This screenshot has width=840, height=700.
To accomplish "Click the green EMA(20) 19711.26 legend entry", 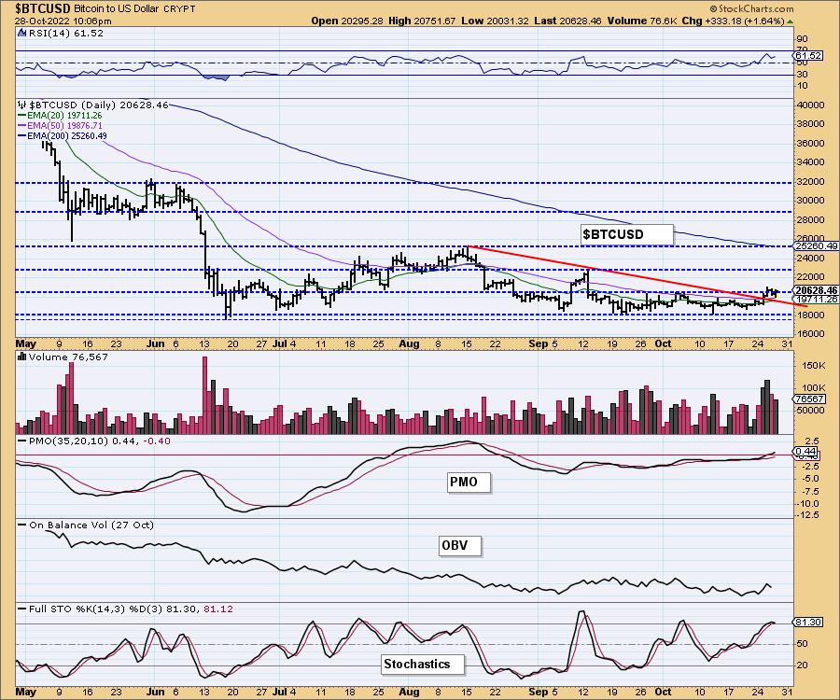I will (60, 115).
